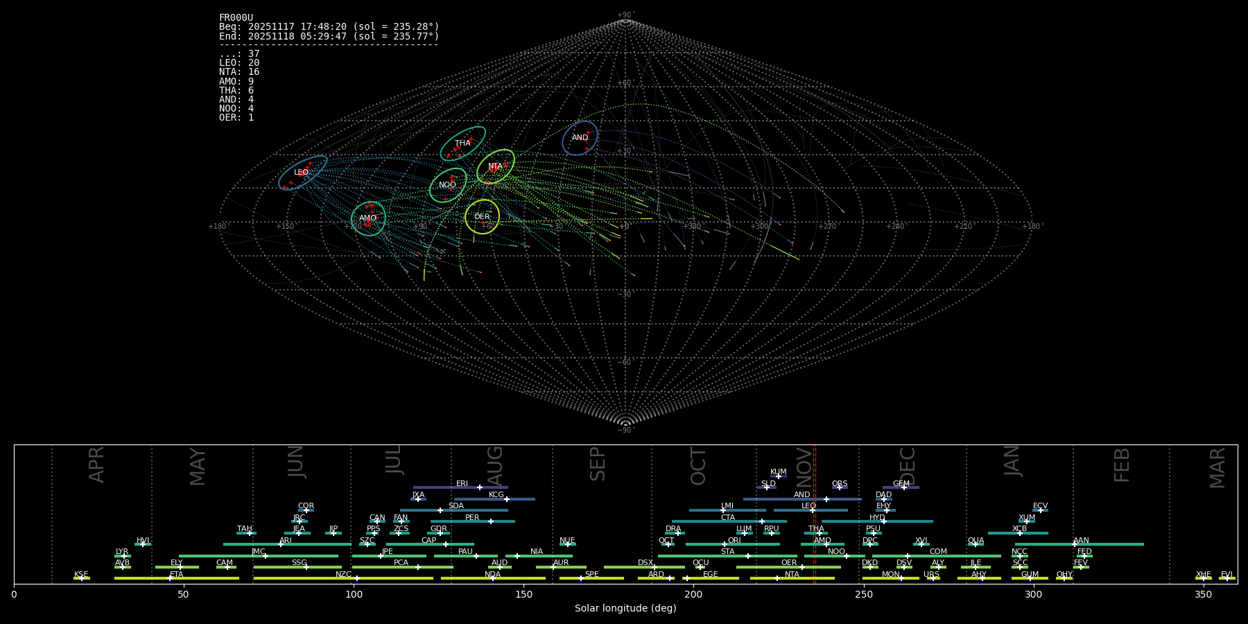
Task: Click the AUG month label
Action: pyautogui.click(x=495, y=465)
